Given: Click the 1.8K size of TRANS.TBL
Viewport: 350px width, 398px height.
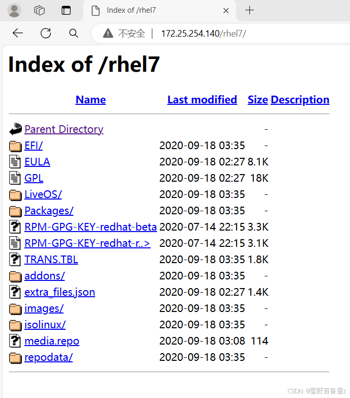Looking at the screenshot, I should (x=258, y=260).
